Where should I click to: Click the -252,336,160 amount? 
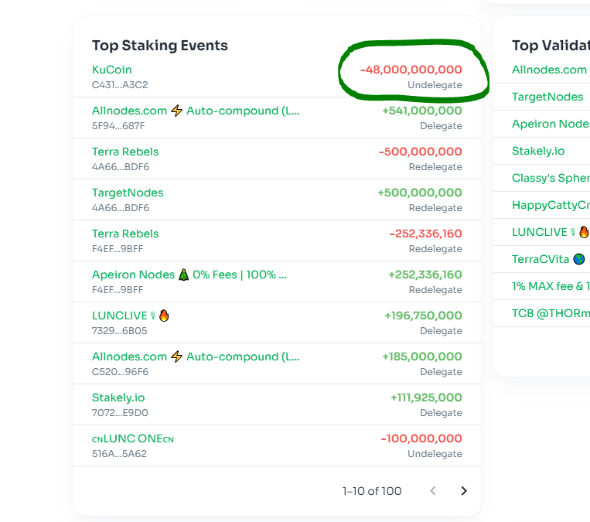pyautogui.click(x=425, y=234)
